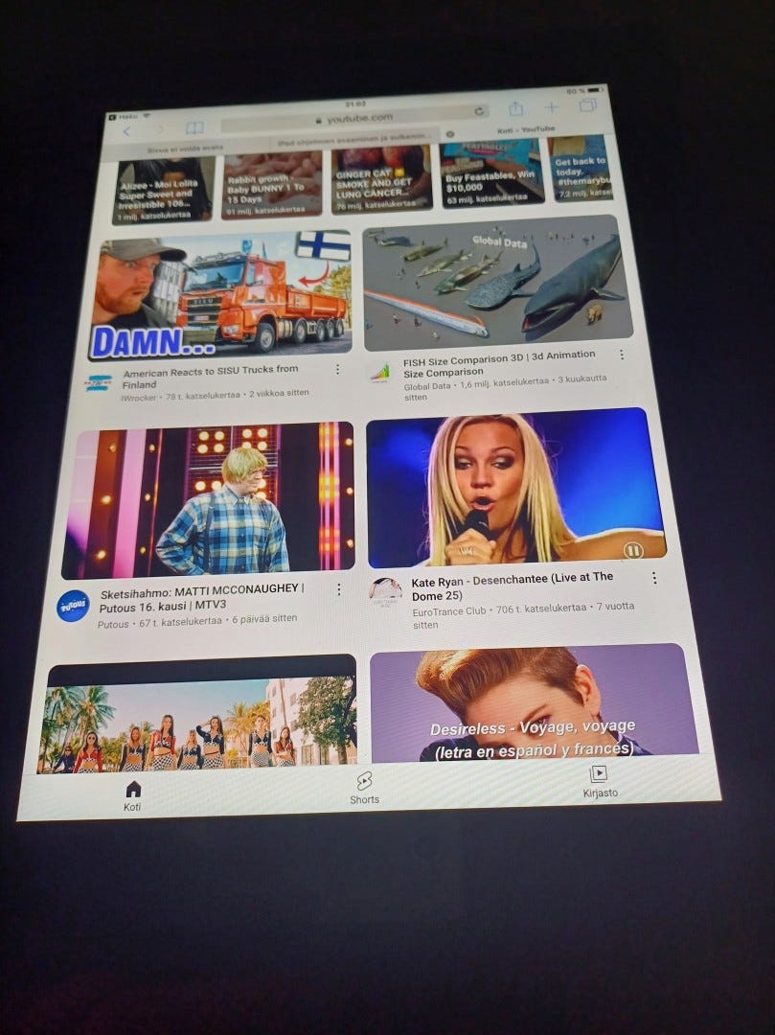Image resolution: width=775 pixels, height=1035 pixels.
Task: Open title 'Kate Ryan - Desenchantee (Live at The Dome 25)'
Action: click(512, 586)
